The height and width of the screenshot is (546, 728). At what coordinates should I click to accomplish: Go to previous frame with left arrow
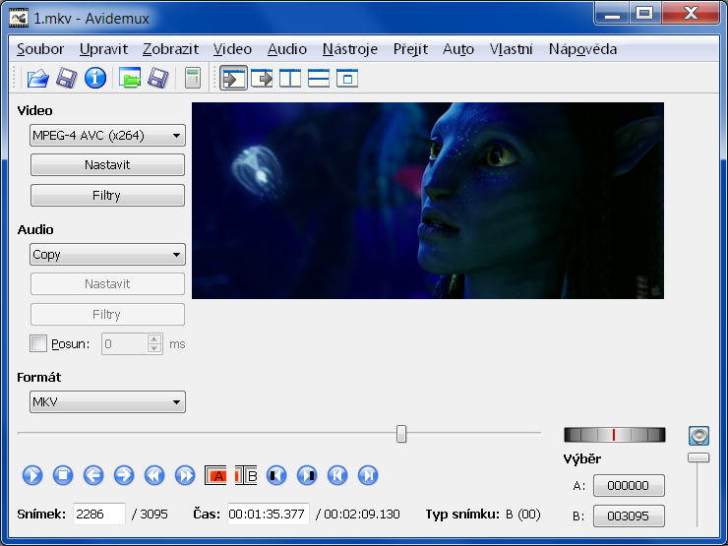(93, 475)
